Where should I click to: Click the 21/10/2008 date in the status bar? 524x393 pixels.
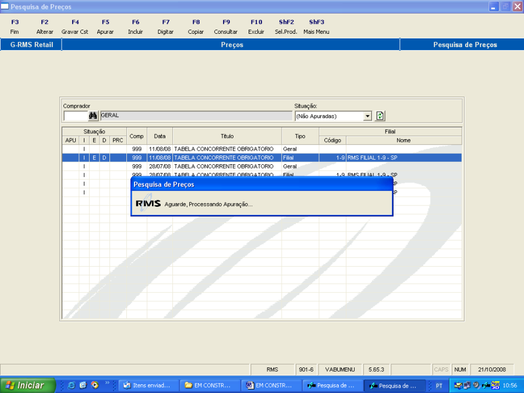(492, 370)
